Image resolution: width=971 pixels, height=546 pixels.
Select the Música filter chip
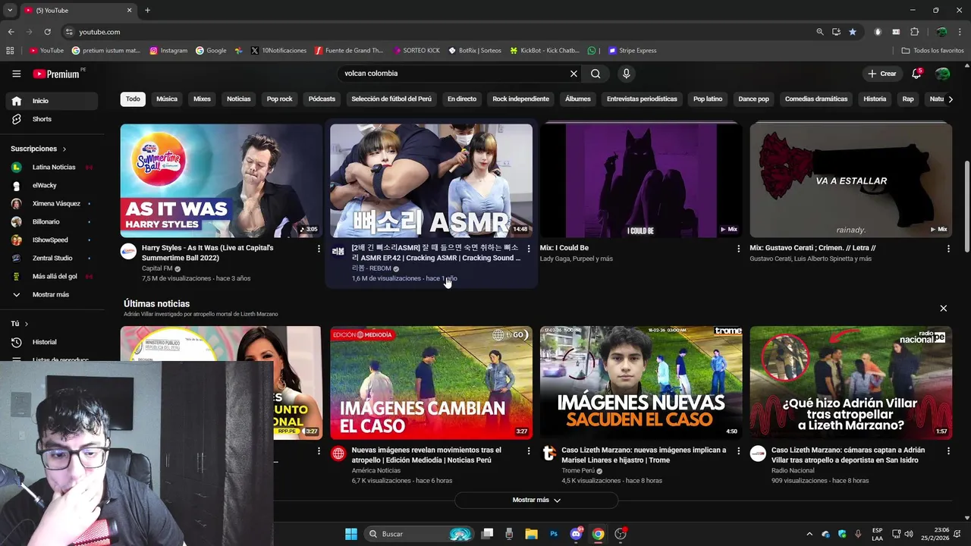tap(167, 99)
